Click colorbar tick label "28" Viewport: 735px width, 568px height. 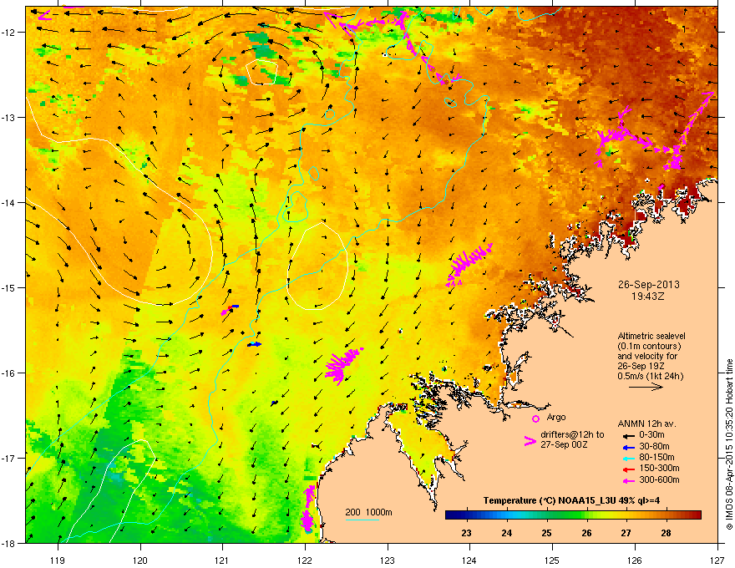[x=666, y=533]
